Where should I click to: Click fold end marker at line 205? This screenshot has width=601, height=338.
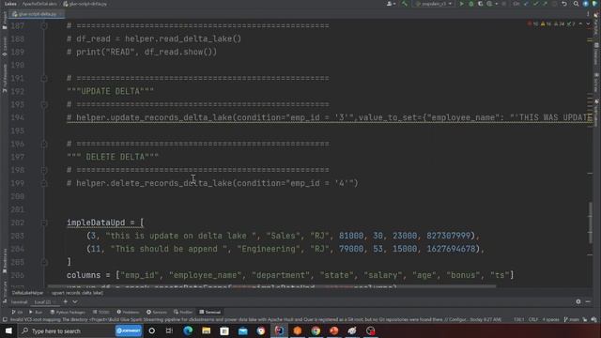(44, 262)
